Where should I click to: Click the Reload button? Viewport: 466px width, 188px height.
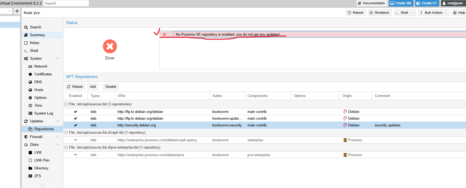75,87
